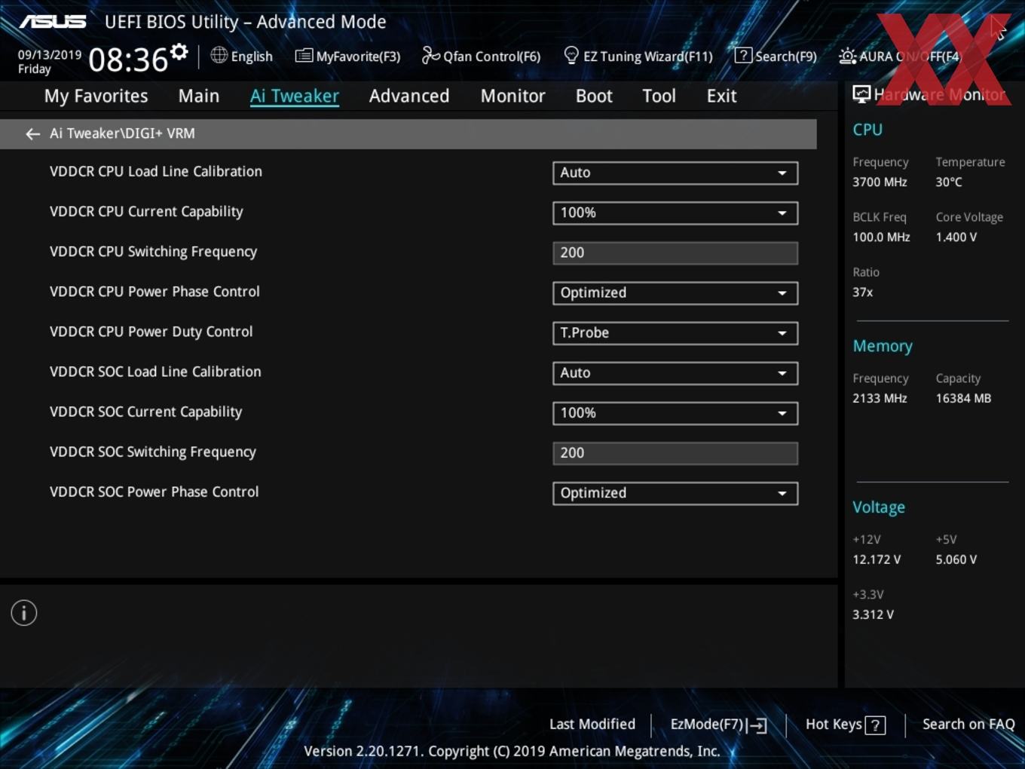Image resolution: width=1025 pixels, height=769 pixels.
Task: Open the Boot tab
Action: (x=594, y=96)
